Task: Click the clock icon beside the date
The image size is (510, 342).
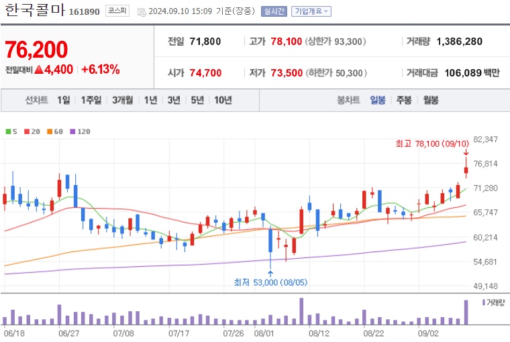Action: [142, 12]
